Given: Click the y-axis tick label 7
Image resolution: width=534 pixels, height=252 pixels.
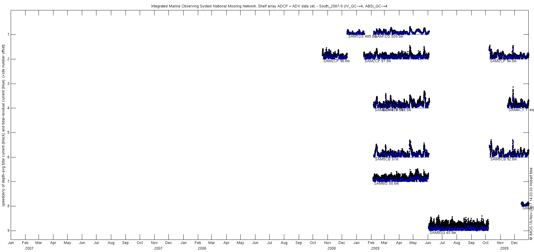Looking at the screenshot, I should click(9, 181).
